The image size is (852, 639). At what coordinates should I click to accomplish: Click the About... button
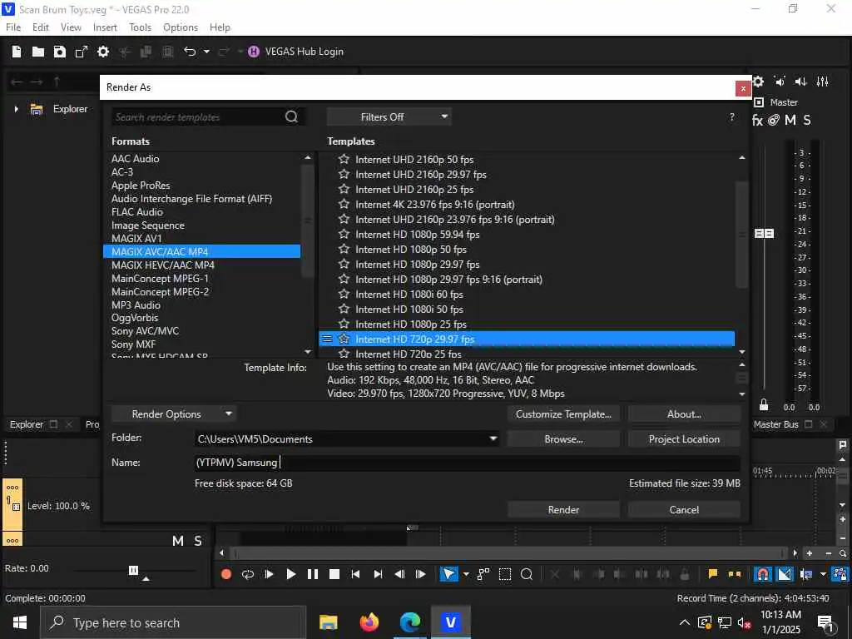(x=684, y=414)
